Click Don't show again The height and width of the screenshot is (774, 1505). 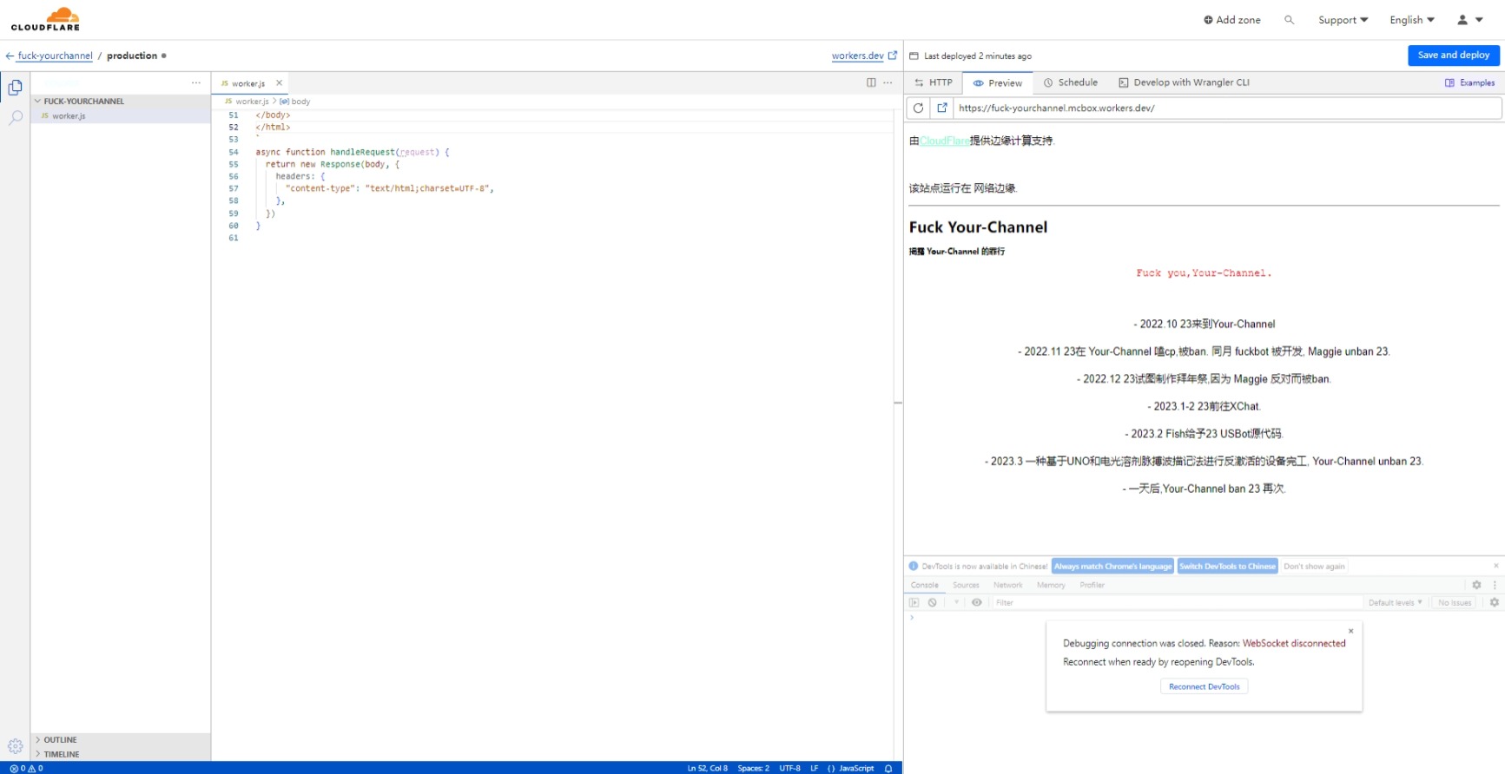click(x=1314, y=567)
